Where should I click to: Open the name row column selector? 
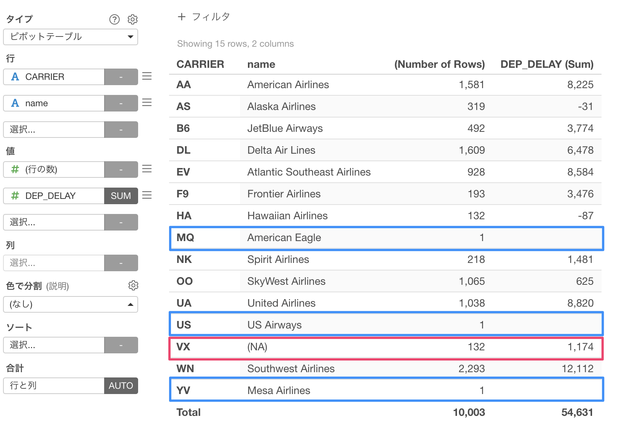pos(54,103)
